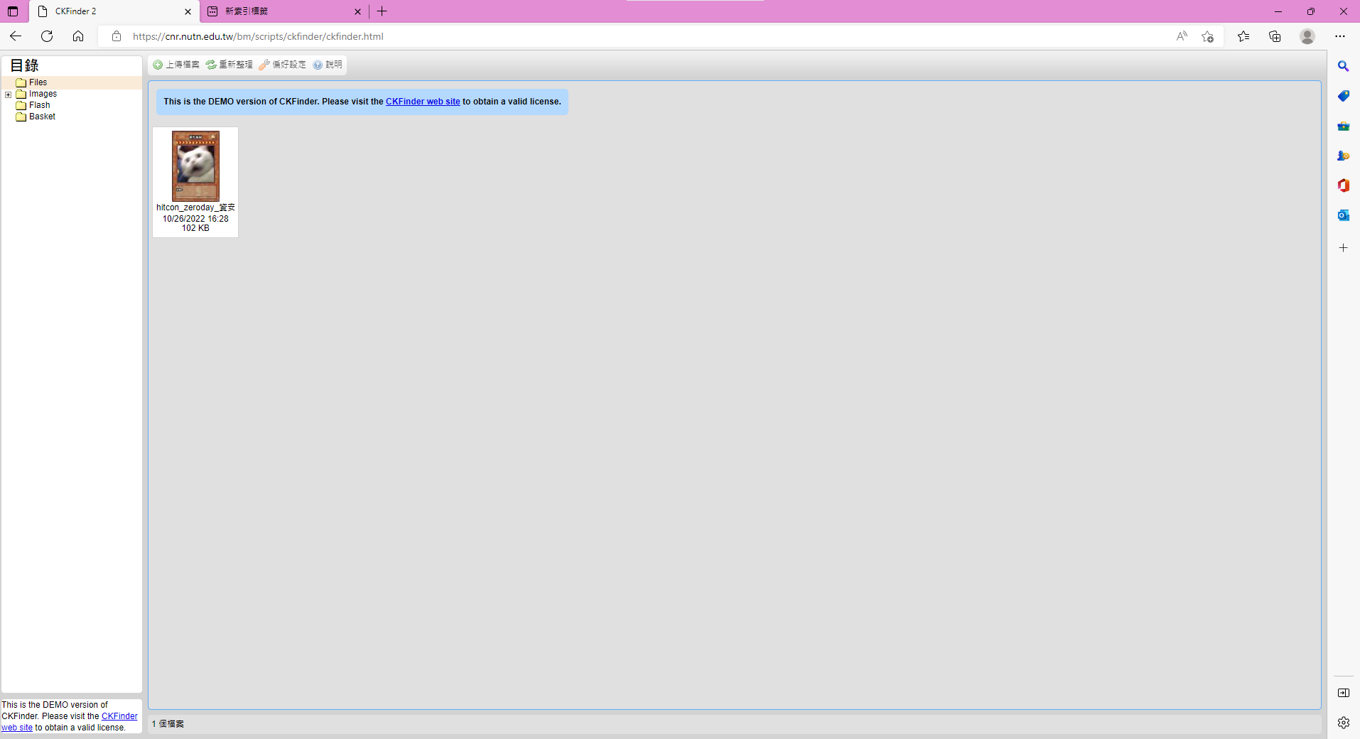Open the Collections panel
This screenshot has width=1360, height=739.
tap(1275, 36)
